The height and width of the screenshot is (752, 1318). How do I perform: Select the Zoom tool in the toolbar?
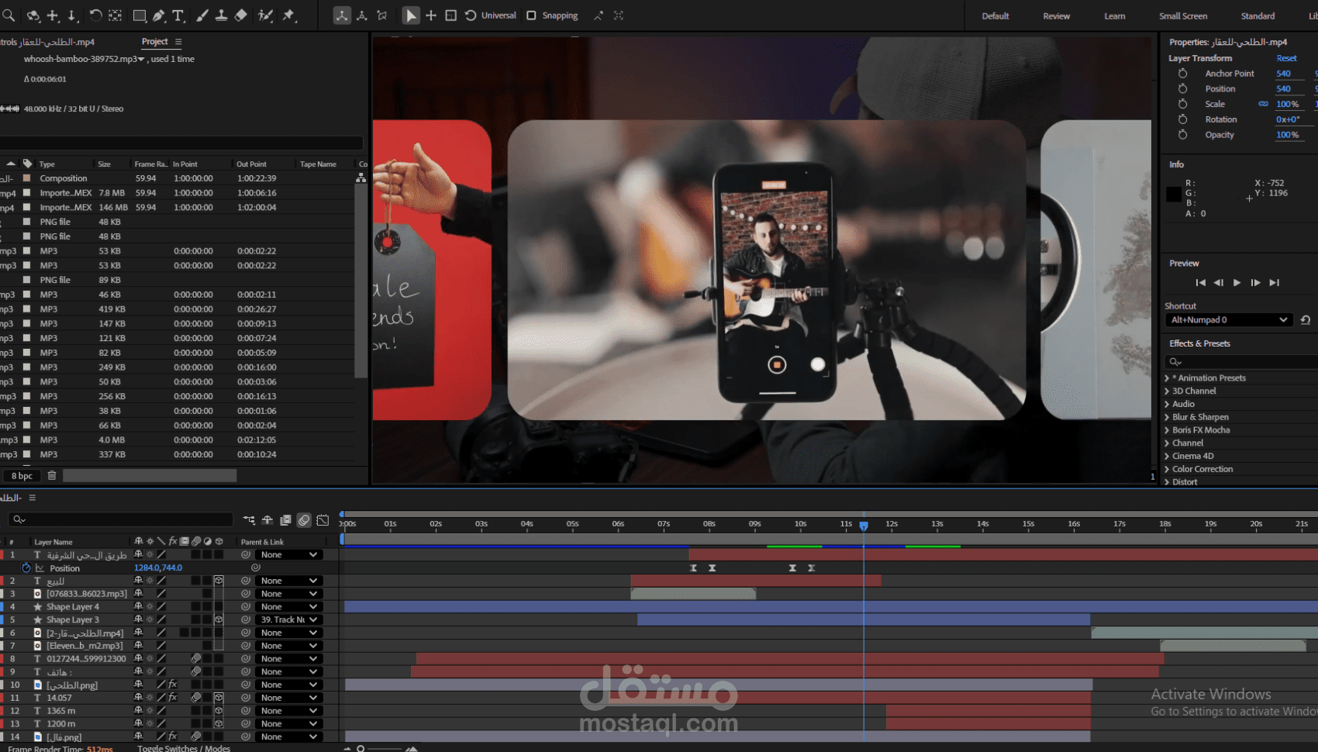click(x=9, y=16)
